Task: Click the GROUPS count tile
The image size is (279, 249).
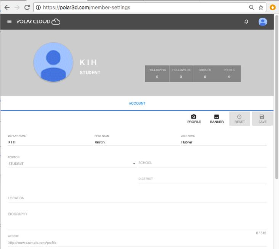Action: [205, 74]
